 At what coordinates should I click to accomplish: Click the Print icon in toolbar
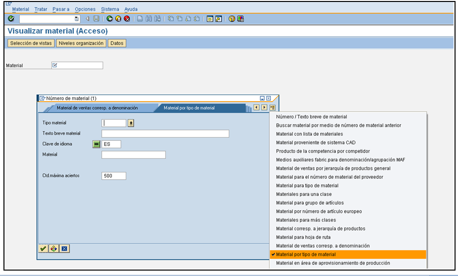pos(140,19)
